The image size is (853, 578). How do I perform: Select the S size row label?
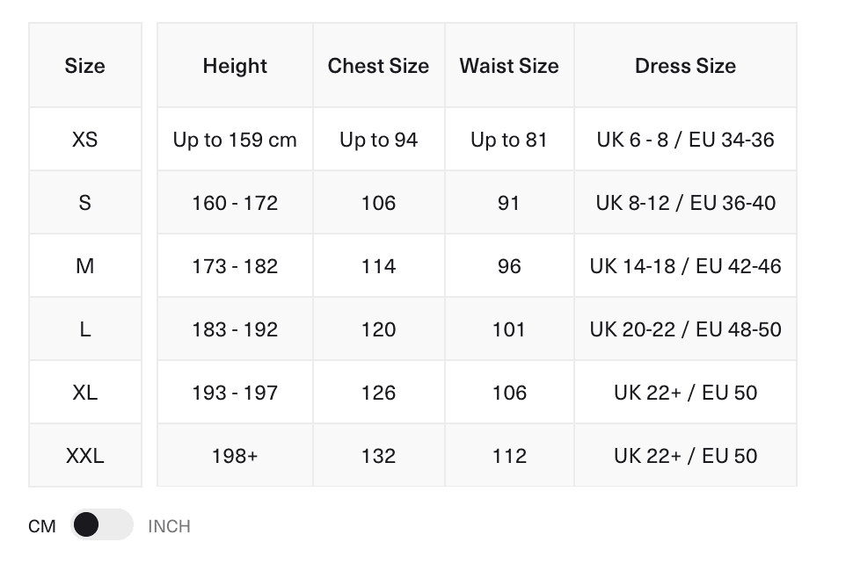[x=84, y=203]
